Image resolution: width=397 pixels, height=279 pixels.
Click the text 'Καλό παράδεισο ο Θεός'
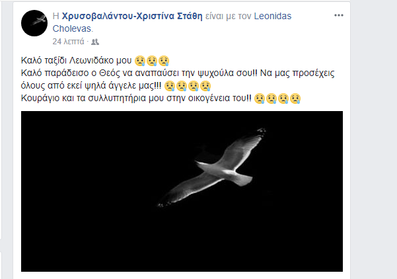tap(70, 73)
